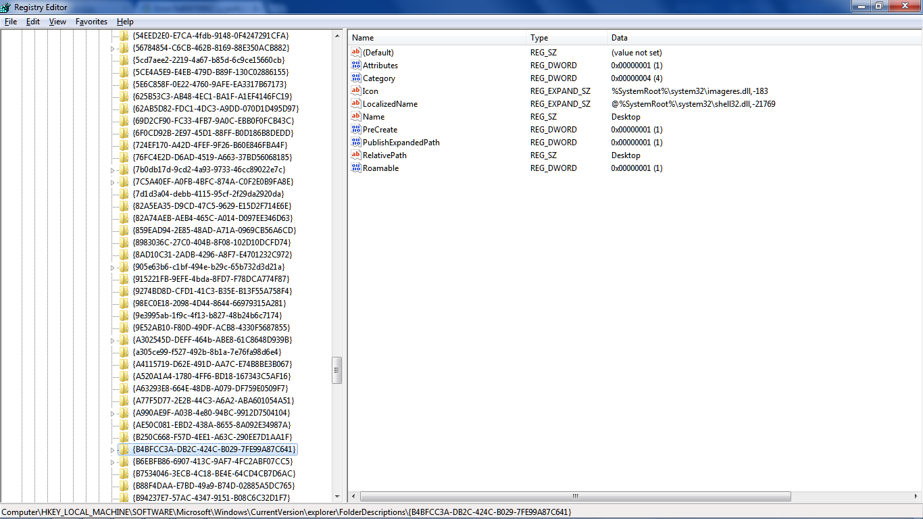Select key {9274BD8D-CFD1-41C3-B35E-B13F55A758F4}

click(212, 291)
